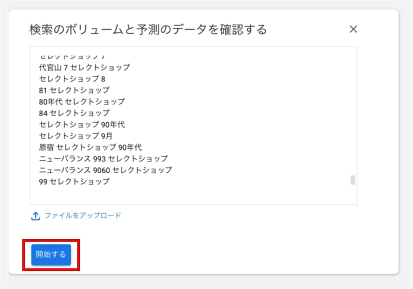The image size is (413, 289).
Task: Click the partially hidden top keyword line
Action: [72, 56]
